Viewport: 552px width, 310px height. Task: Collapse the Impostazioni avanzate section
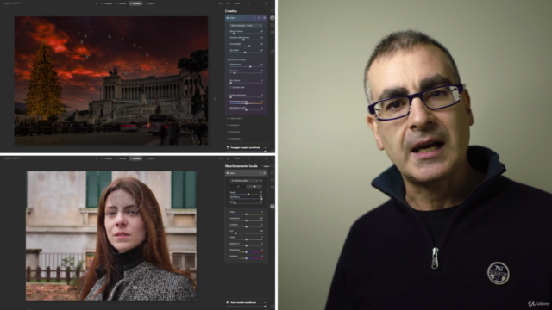click(x=236, y=59)
